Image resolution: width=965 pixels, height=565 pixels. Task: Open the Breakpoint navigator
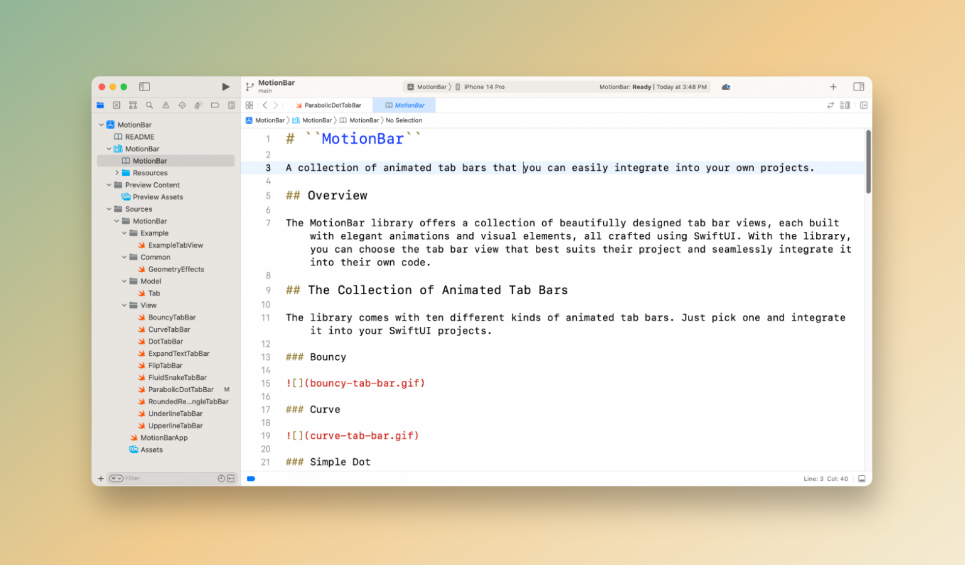tap(214, 105)
